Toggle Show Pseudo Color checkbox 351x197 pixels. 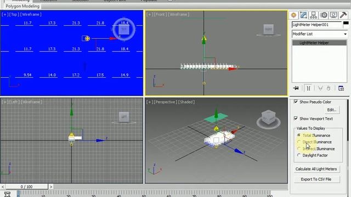pos(296,102)
